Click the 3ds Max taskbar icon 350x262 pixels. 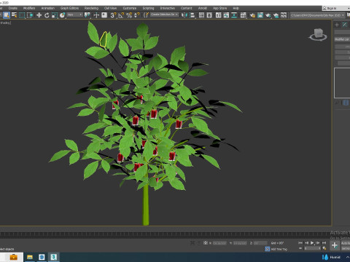53,257
